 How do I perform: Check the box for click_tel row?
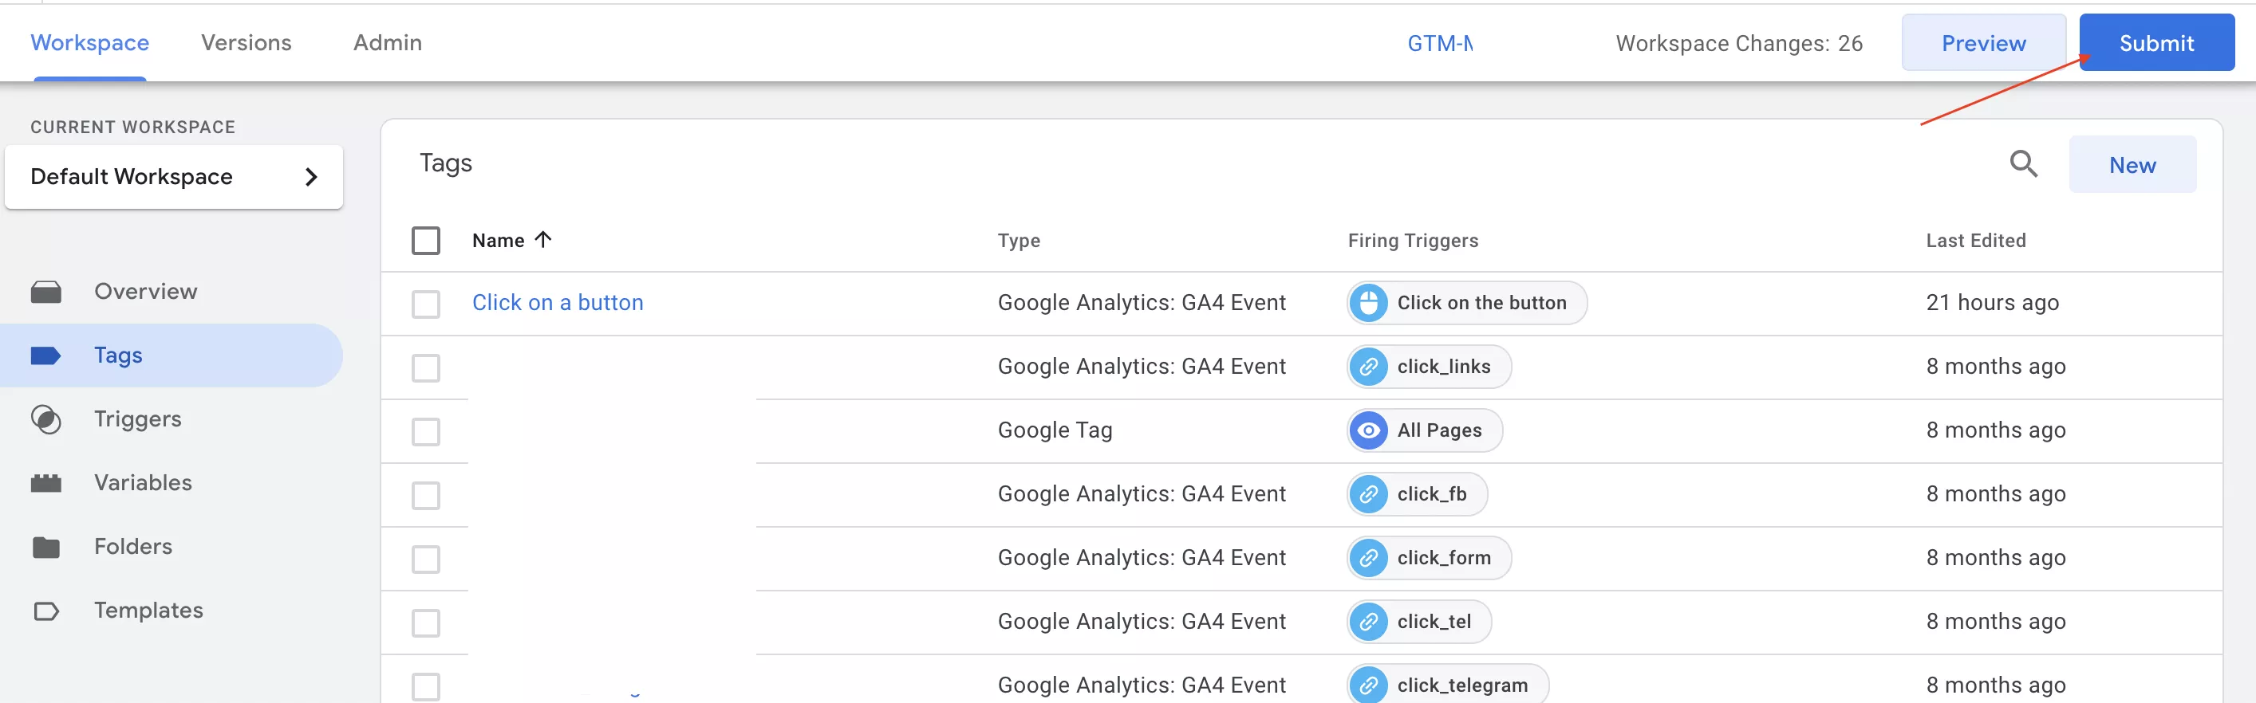pyautogui.click(x=426, y=624)
